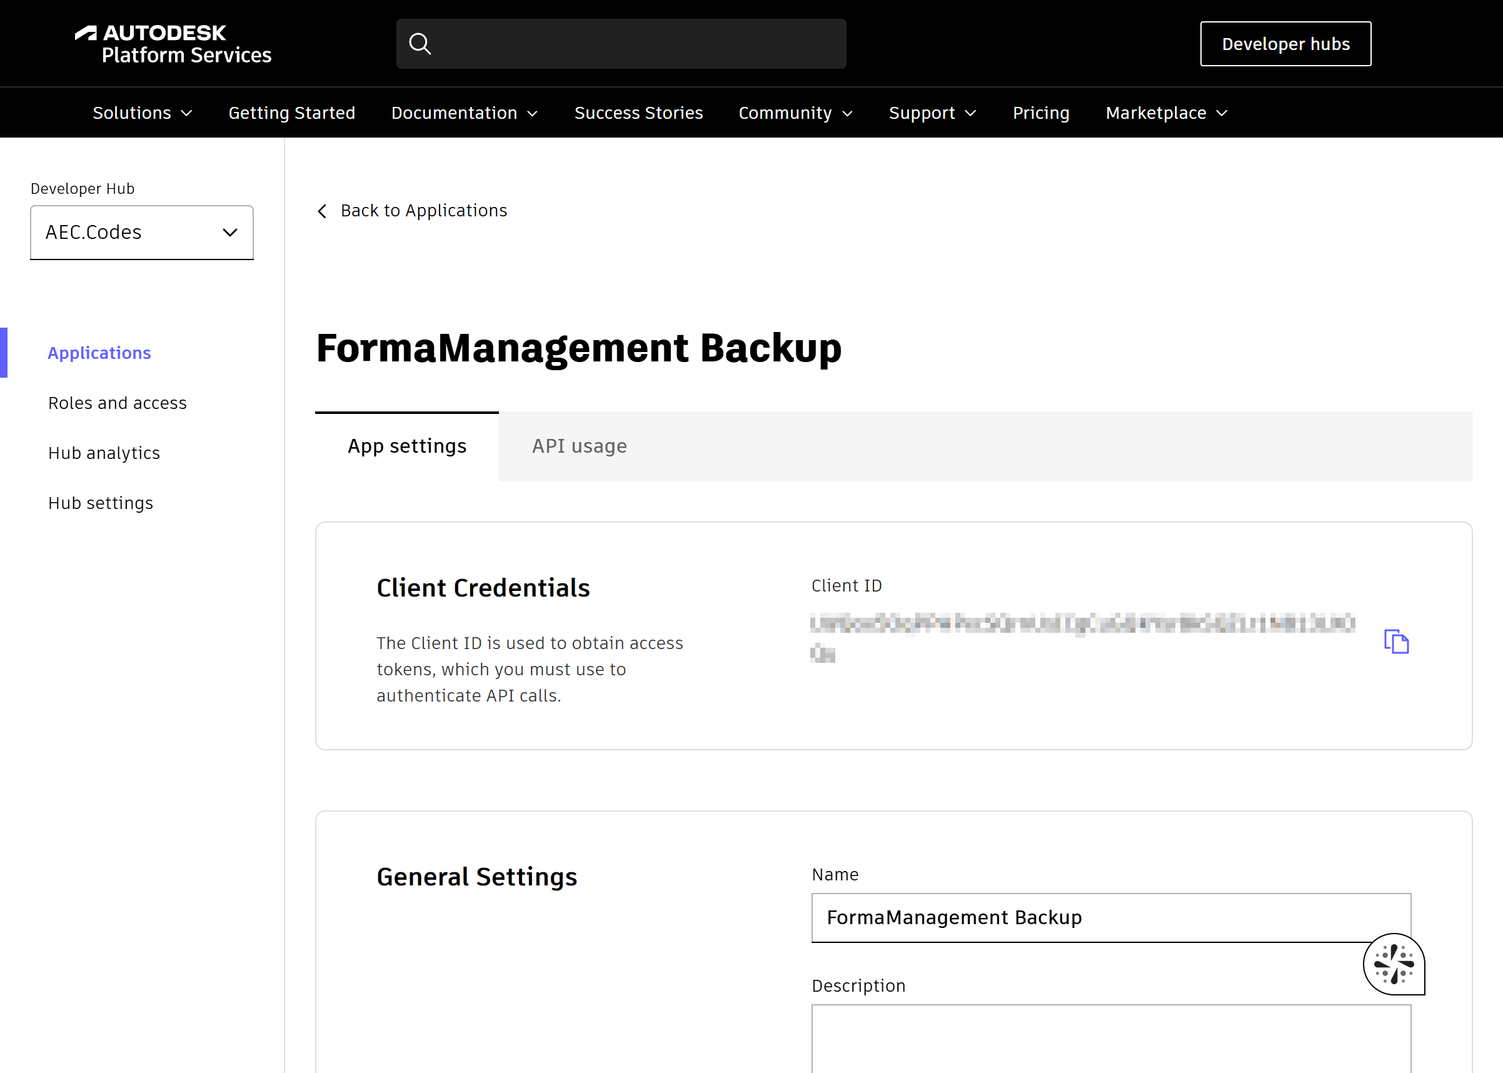
Task: Click into the search input field
Action: 621,44
